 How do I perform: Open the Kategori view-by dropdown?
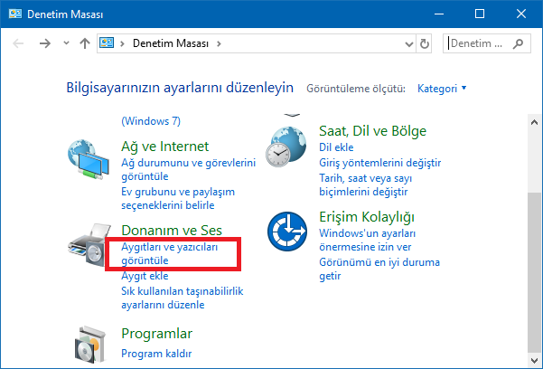pyautogui.click(x=442, y=89)
